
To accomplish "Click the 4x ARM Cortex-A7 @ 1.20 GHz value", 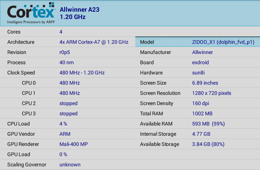I will (x=94, y=42).
